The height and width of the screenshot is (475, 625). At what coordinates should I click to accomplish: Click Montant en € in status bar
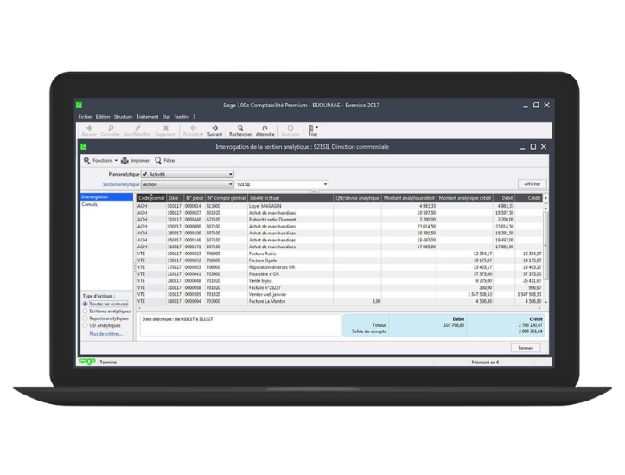pos(485,363)
